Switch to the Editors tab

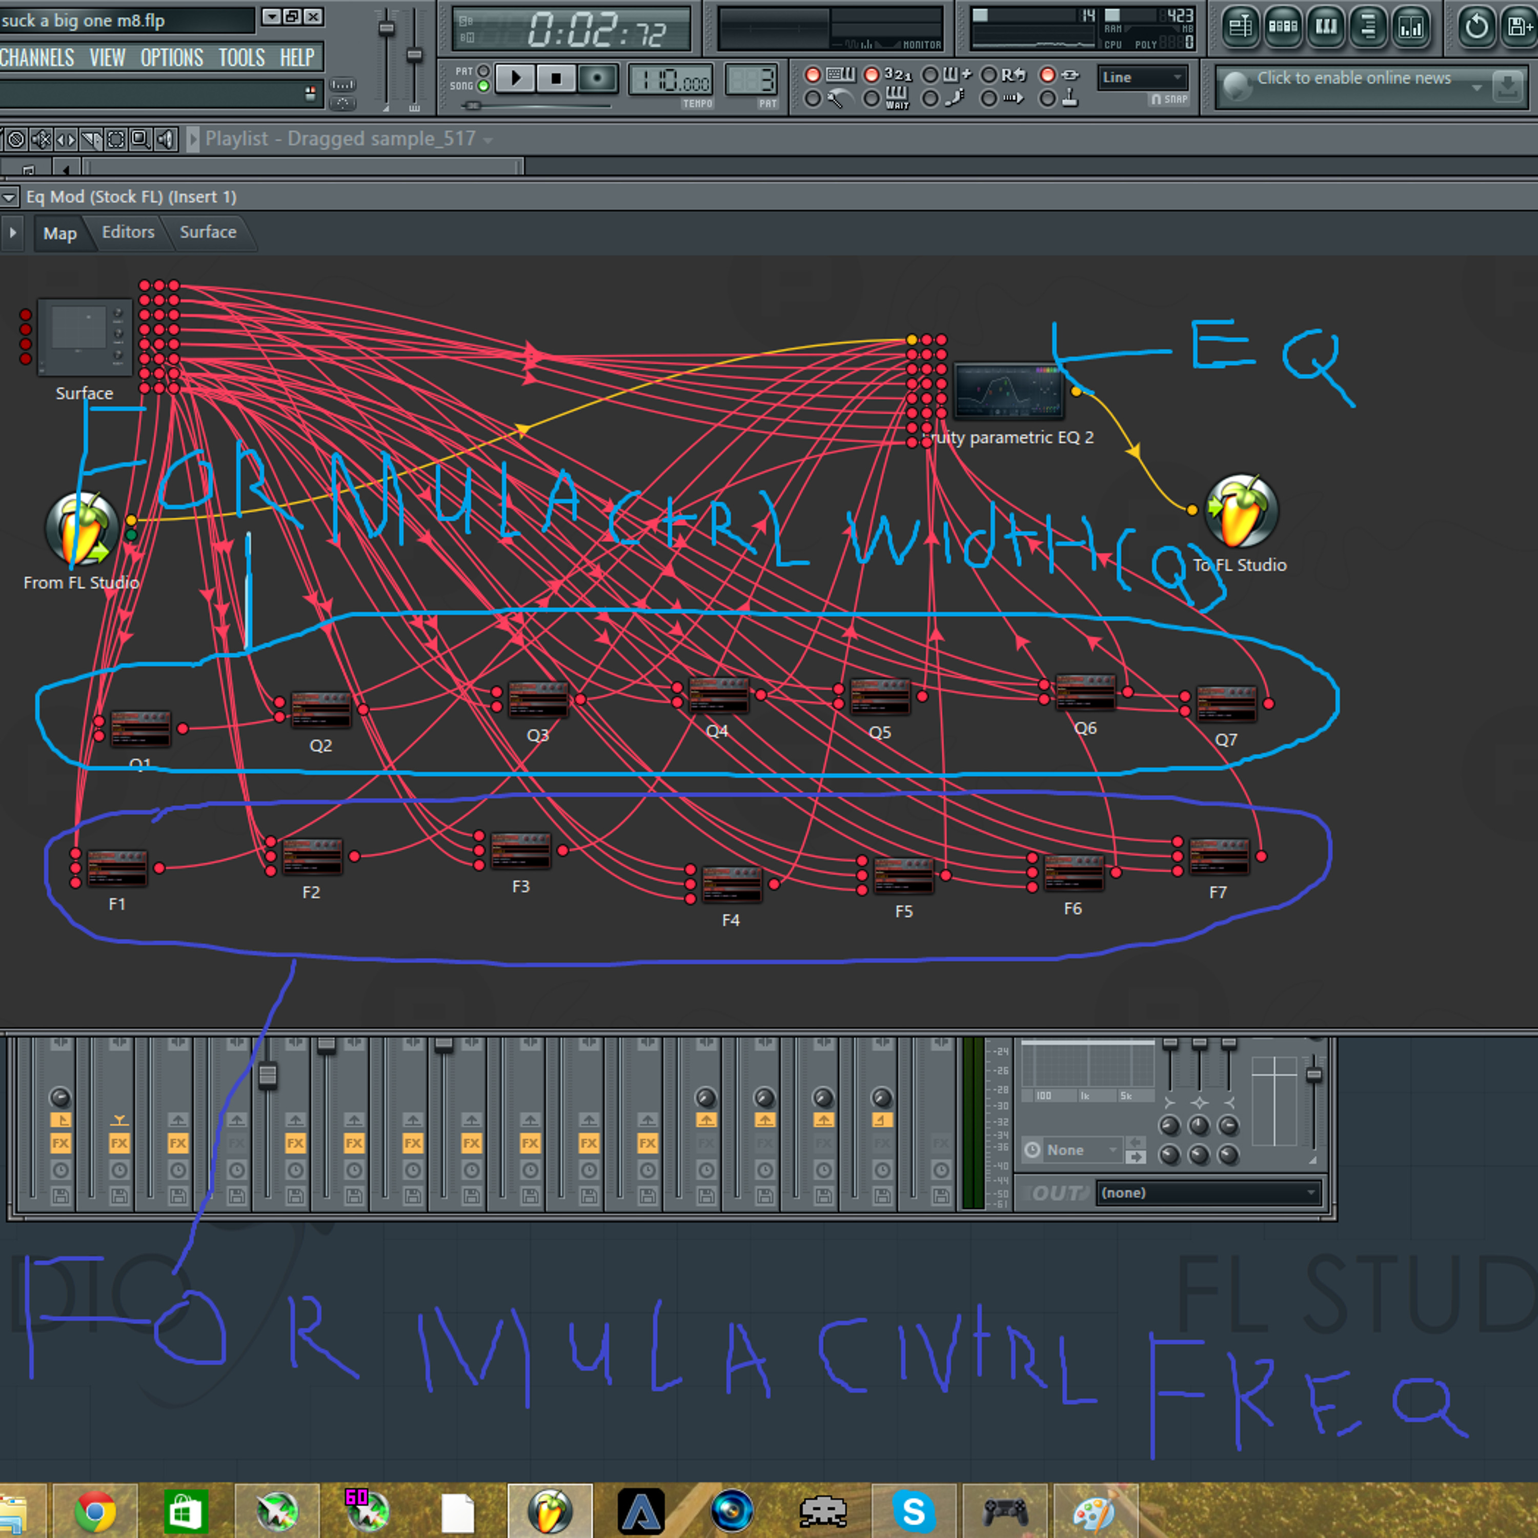(x=128, y=232)
